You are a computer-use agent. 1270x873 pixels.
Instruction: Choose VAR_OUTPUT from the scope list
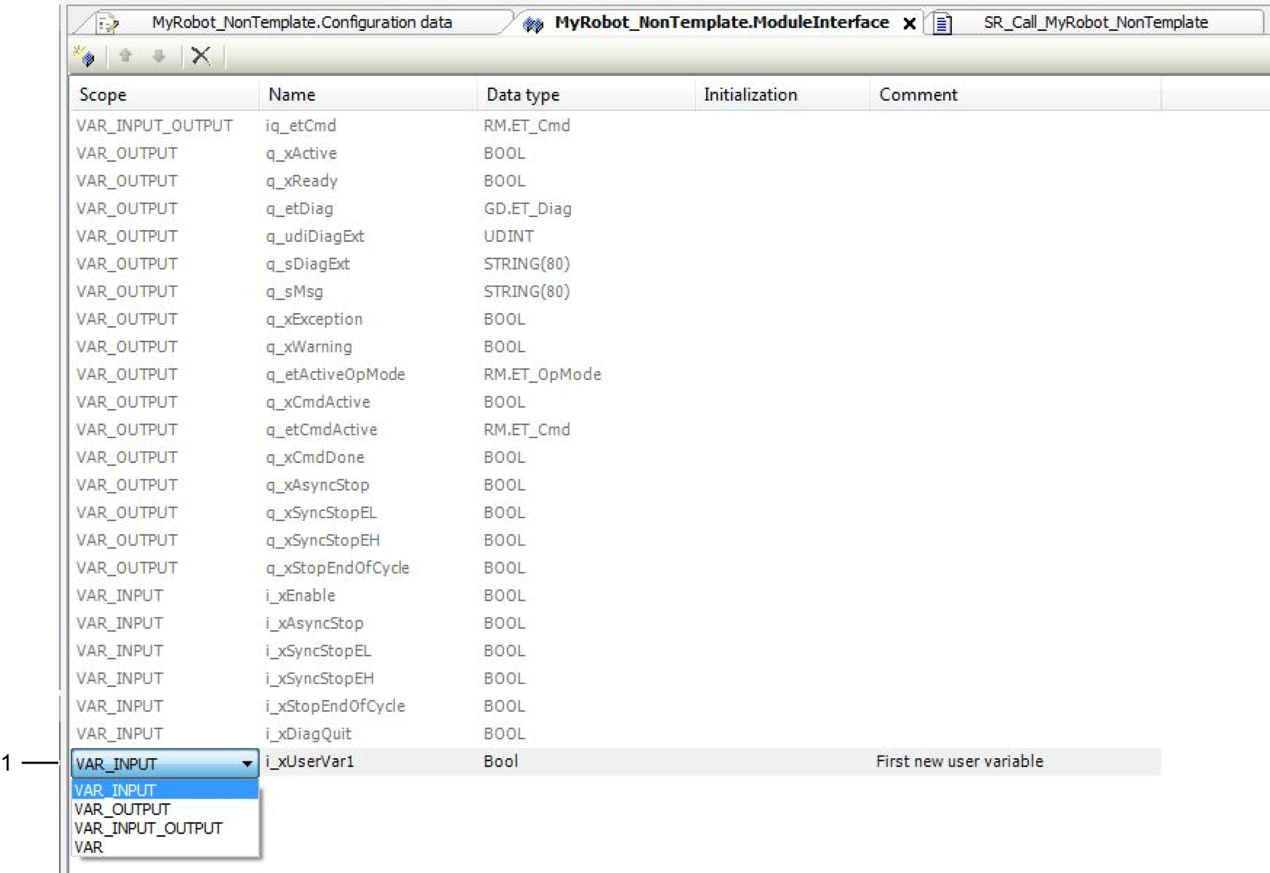(122, 809)
